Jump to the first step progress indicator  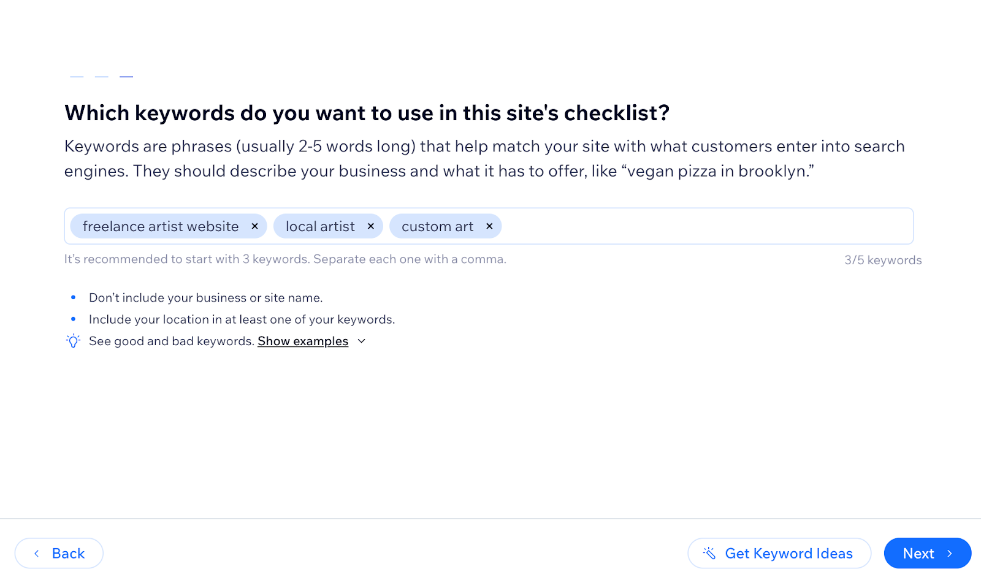coord(77,77)
